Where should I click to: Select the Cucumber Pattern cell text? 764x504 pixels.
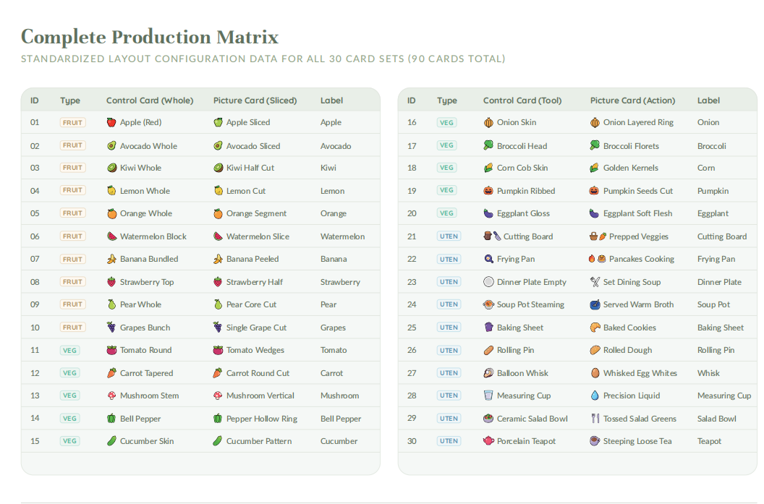[x=259, y=441]
